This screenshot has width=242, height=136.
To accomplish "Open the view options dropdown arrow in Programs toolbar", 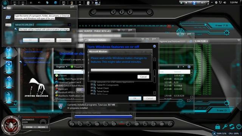I will tap(183, 67).
